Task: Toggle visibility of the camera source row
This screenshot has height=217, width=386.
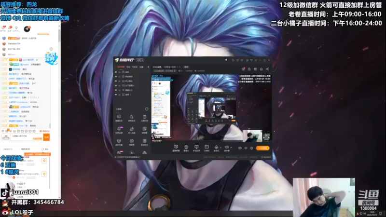Action: point(116,90)
